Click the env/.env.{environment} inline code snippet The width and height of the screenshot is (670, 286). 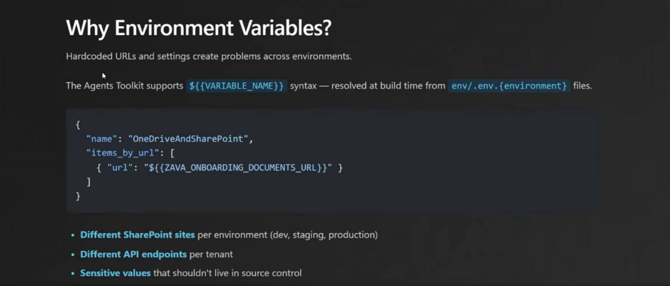509,86
